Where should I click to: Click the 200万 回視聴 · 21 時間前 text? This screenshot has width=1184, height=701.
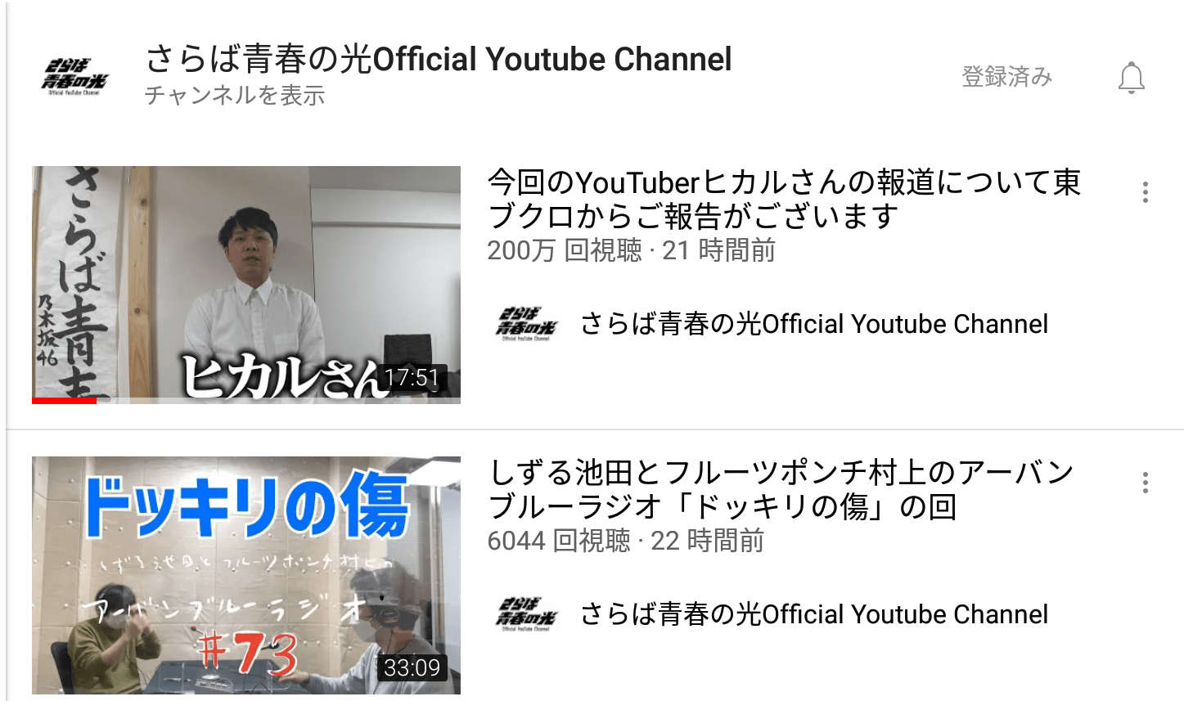click(x=631, y=250)
